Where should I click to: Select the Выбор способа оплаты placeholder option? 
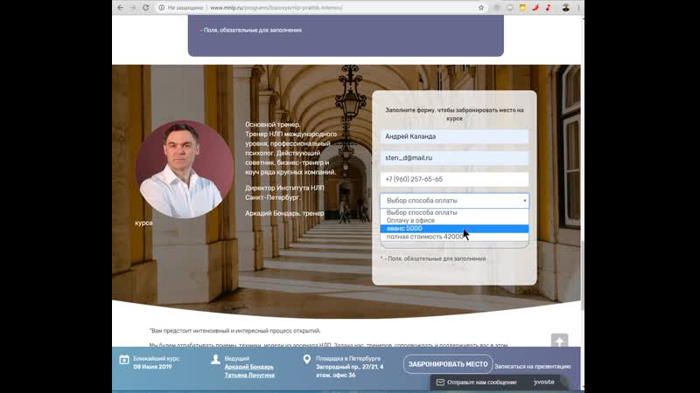coord(454,212)
